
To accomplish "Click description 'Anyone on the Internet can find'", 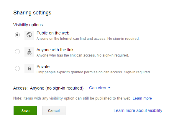I will pos(88,39).
